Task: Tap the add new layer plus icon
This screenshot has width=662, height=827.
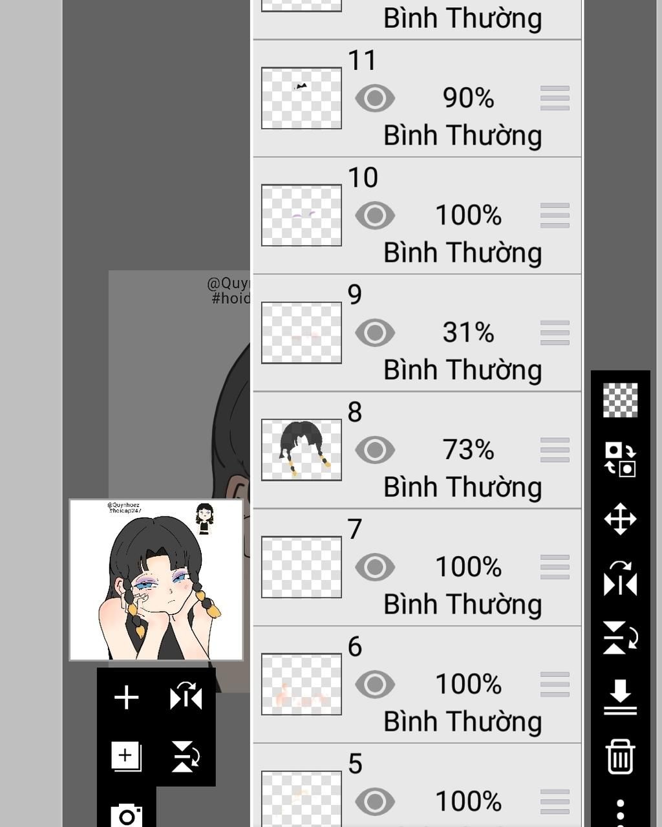Action: click(x=126, y=698)
